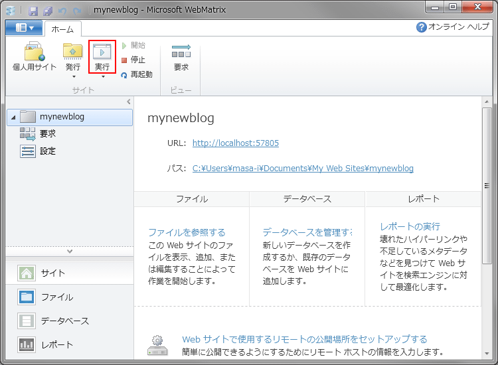Click the online help question mark icon

pyautogui.click(x=421, y=27)
